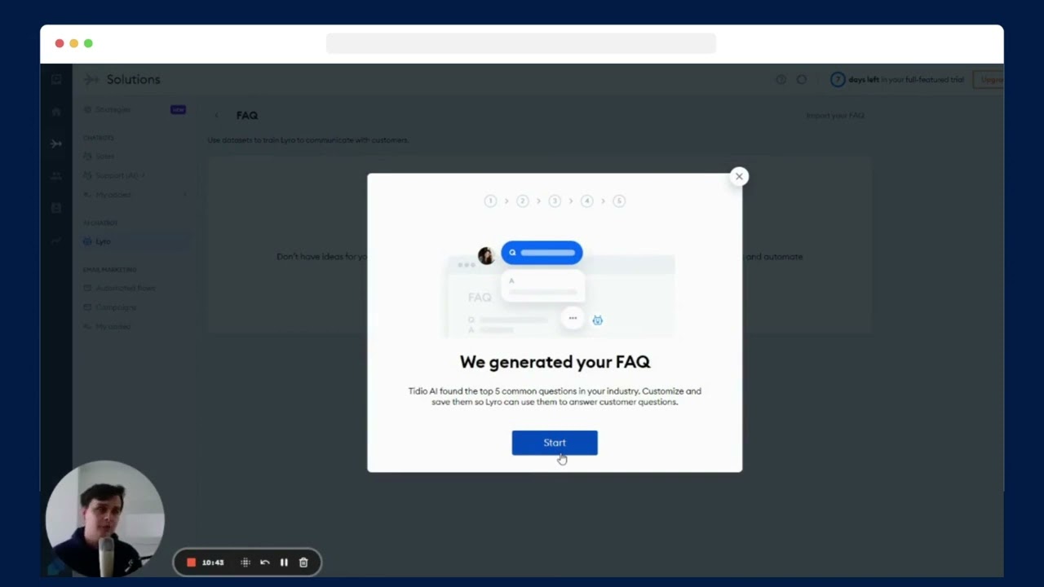Stop the screen recording

(191, 563)
